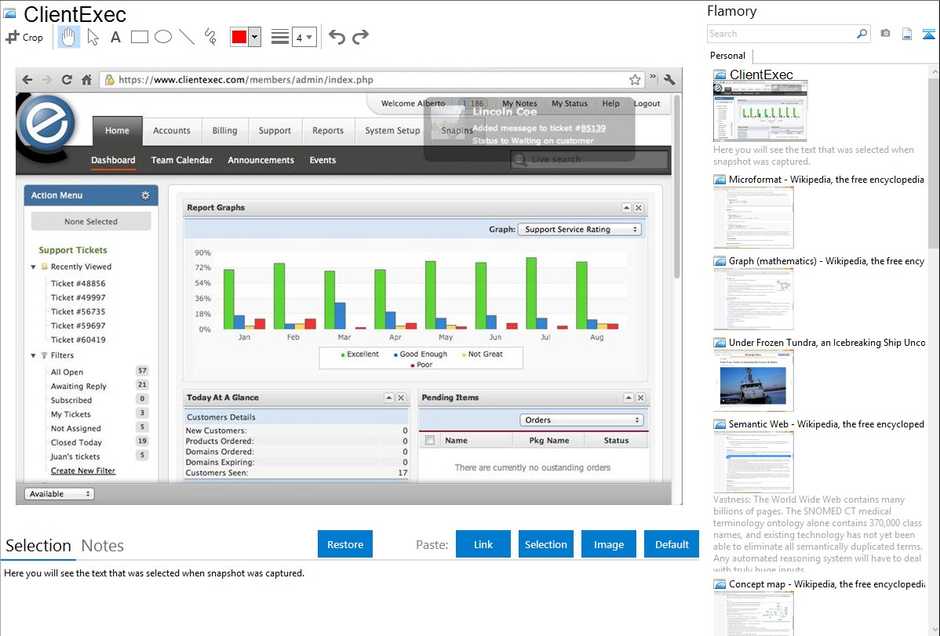940x636 pixels.
Task: Click the magnifier icon in Flamory search
Action: point(862,34)
